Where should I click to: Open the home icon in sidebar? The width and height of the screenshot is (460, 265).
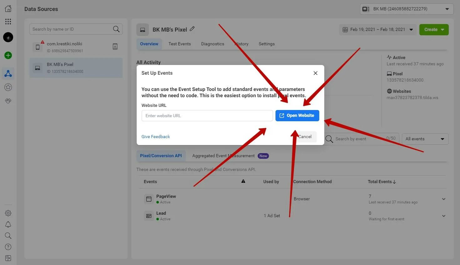8,8
